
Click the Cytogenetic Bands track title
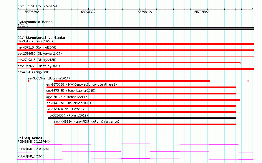[35, 22]
